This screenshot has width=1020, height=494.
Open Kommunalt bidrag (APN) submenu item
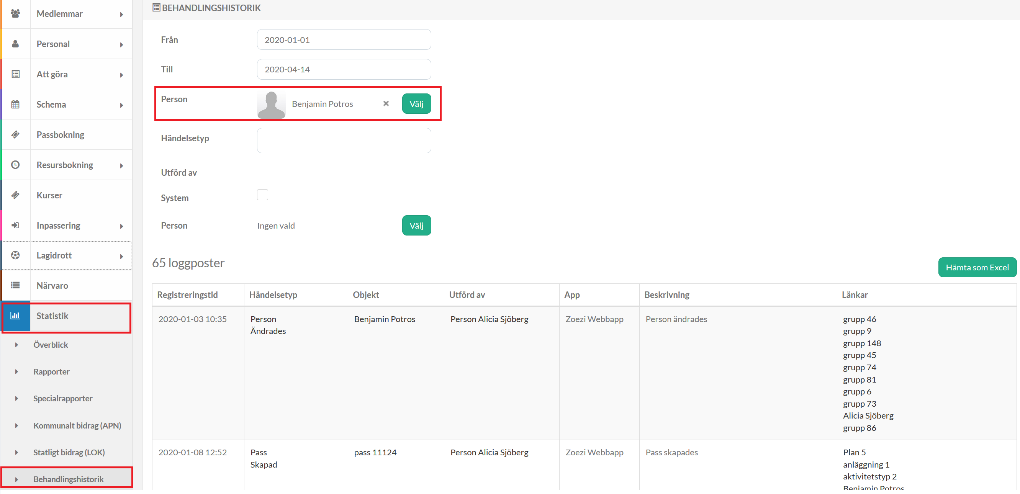tap(77, 425)
